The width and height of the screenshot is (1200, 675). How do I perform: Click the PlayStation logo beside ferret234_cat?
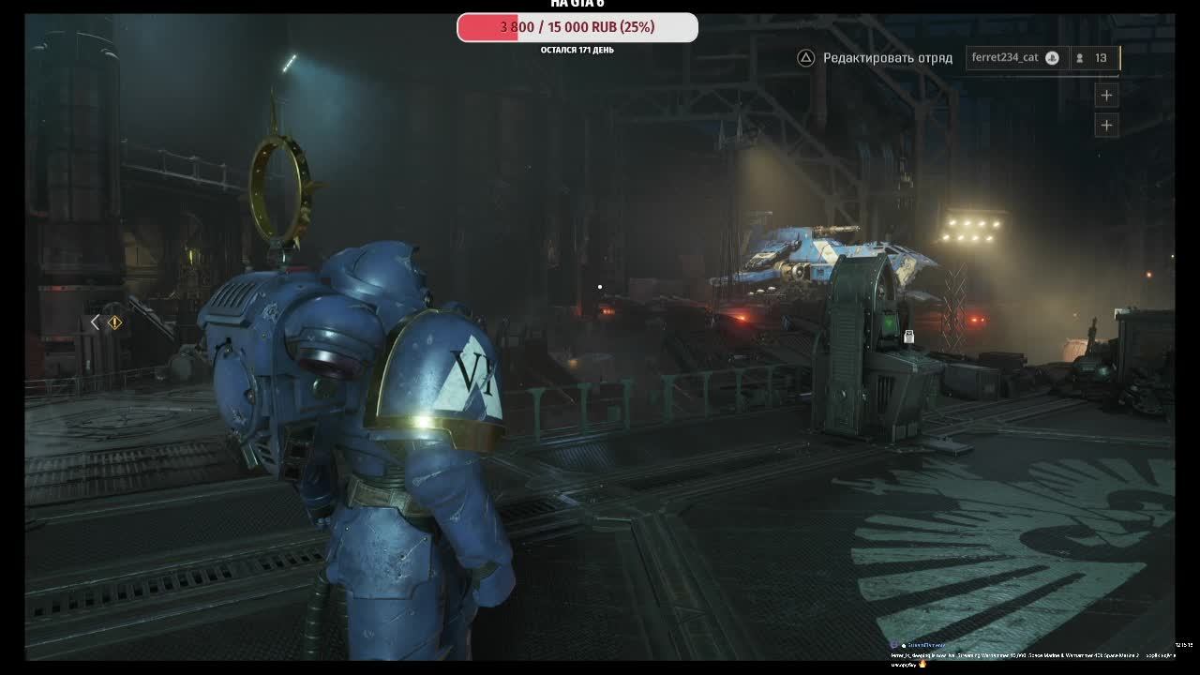[1052, 58]
